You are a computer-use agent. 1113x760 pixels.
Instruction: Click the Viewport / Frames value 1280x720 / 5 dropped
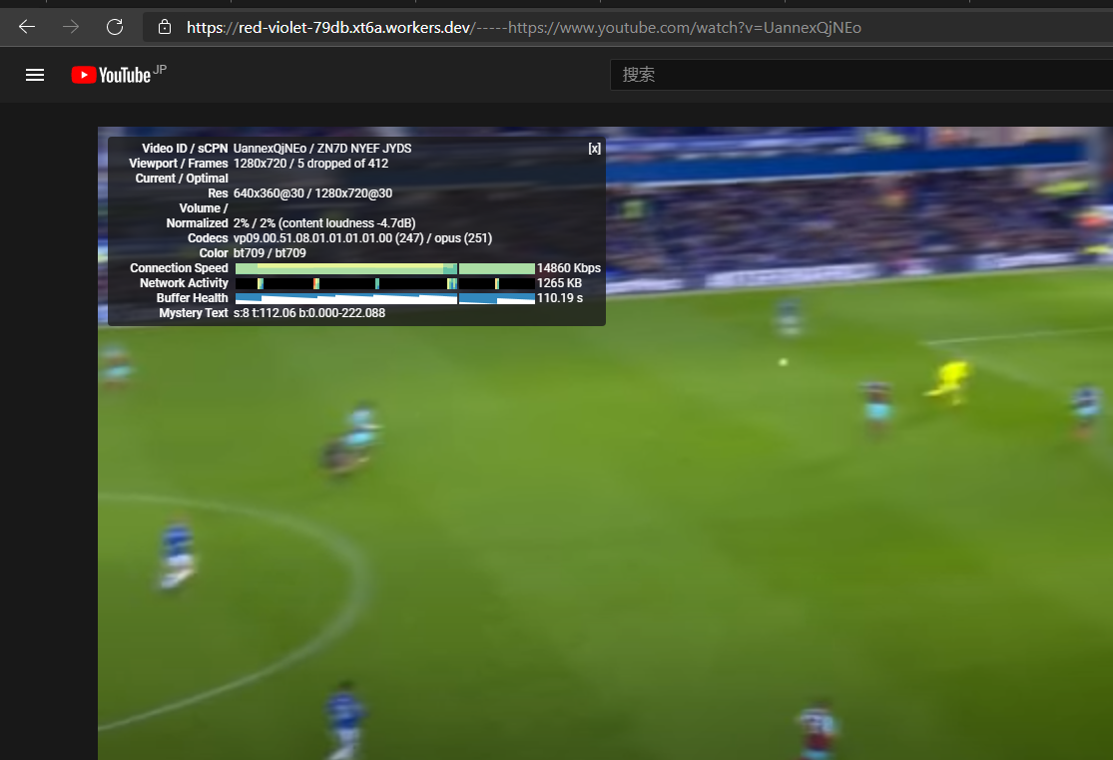coord(310,163)
